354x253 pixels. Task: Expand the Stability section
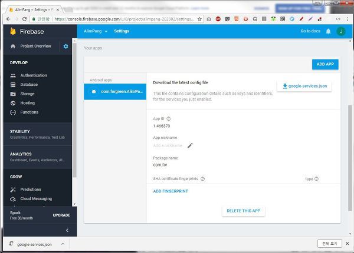coord(38,134)
